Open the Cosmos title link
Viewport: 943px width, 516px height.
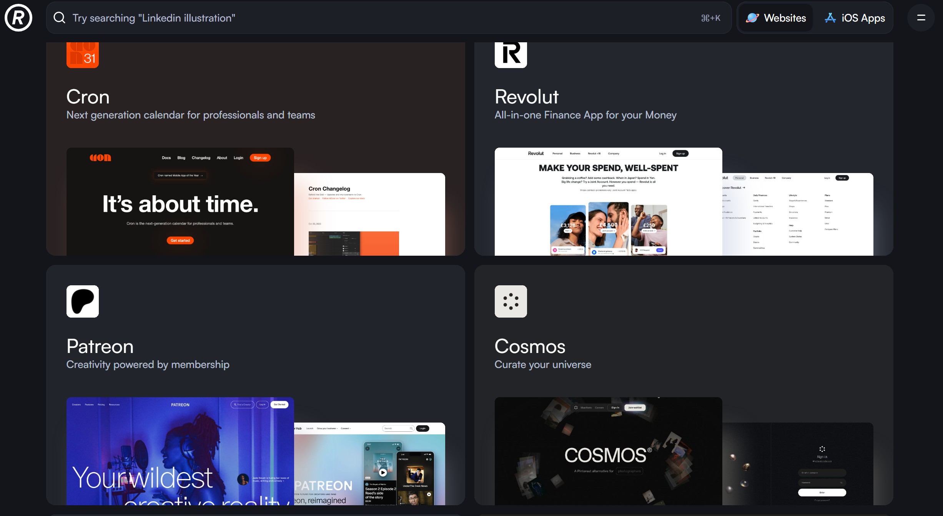[x=530, y=346]
